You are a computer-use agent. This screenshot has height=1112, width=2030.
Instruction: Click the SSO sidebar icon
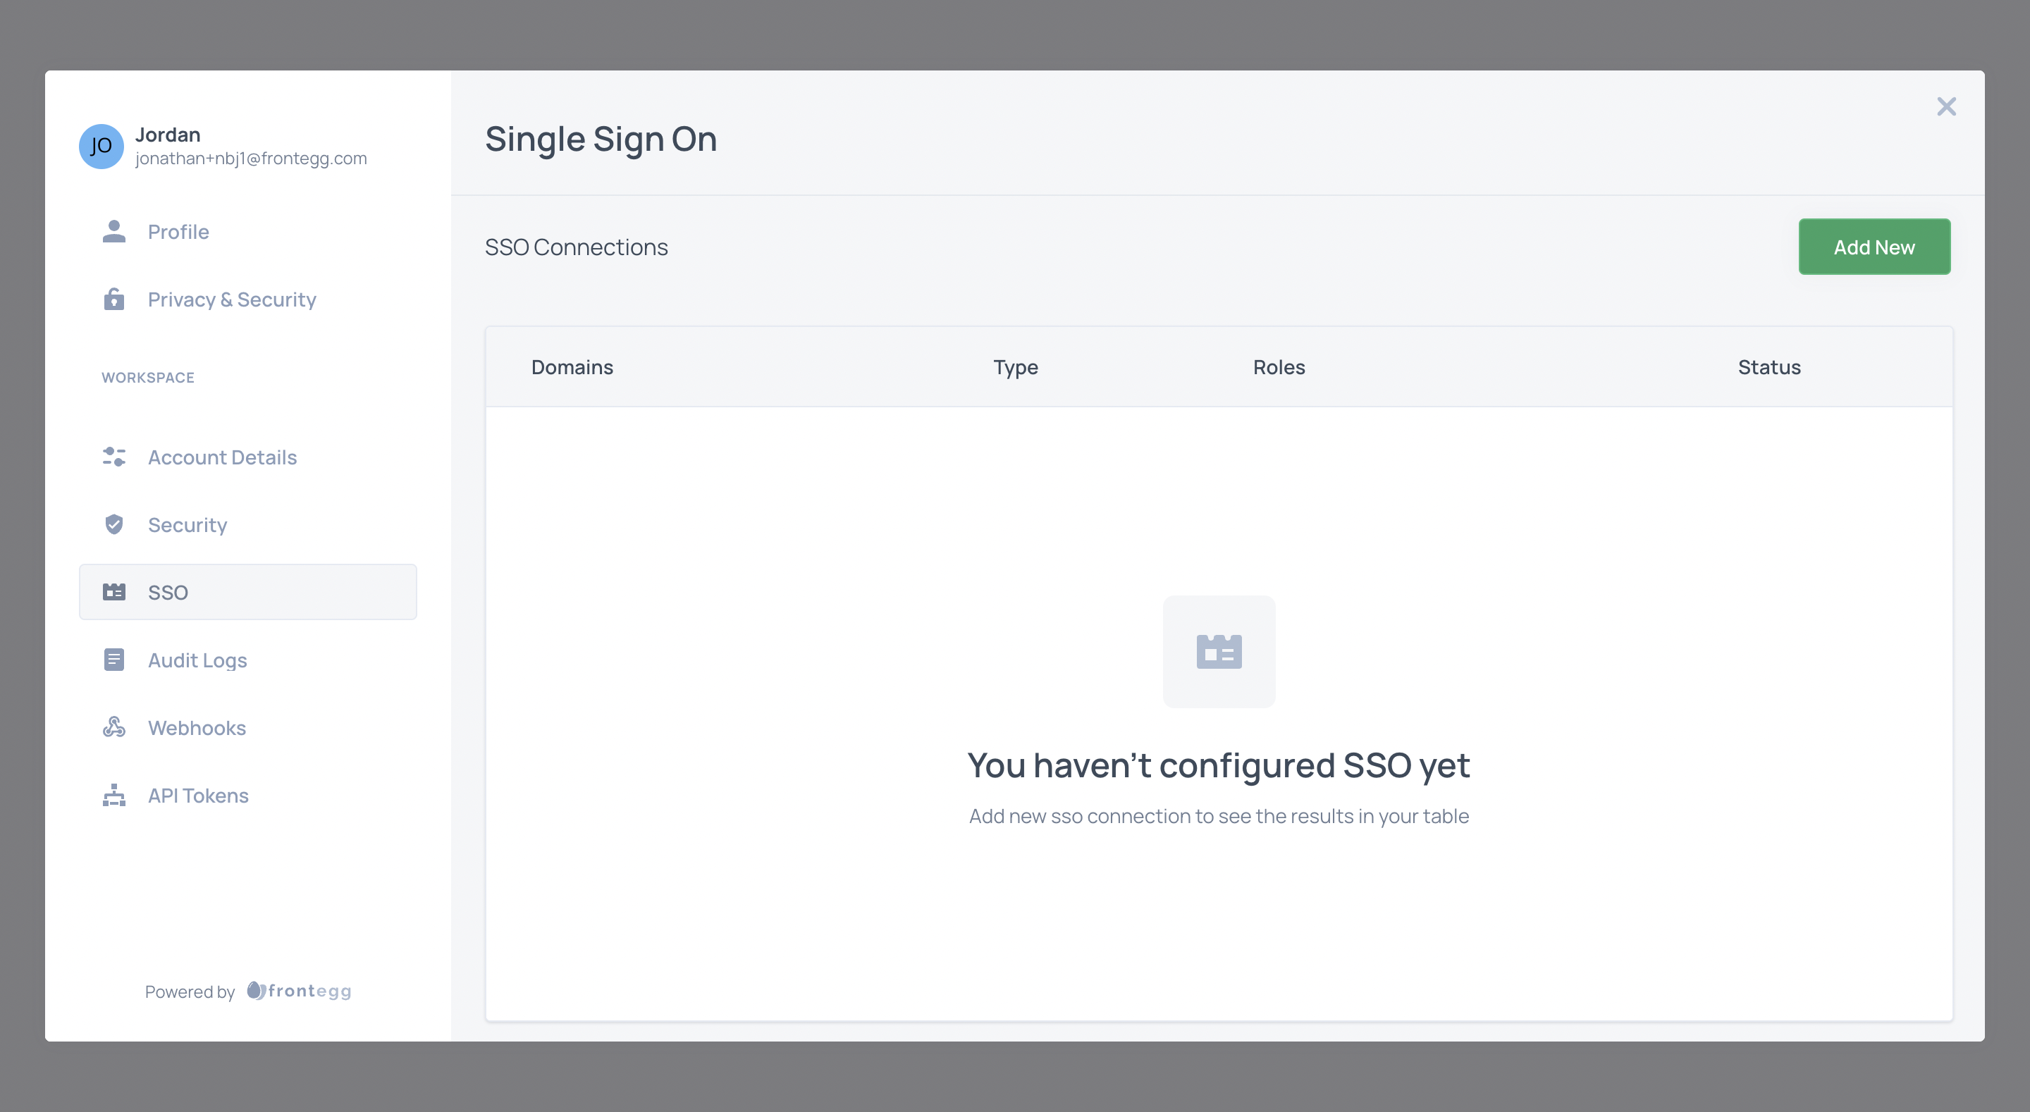[x=114, y=592]
